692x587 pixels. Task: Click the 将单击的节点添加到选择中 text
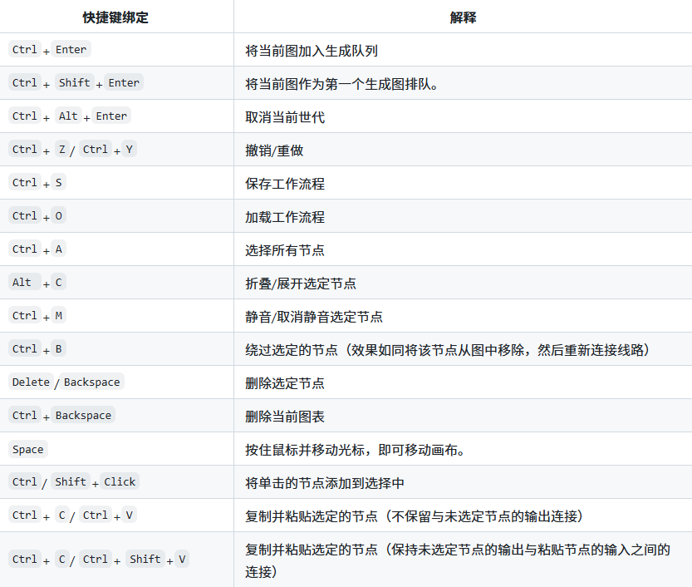coord(325,483)
